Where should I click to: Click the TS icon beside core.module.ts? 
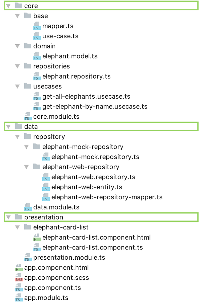coord(28,116)
